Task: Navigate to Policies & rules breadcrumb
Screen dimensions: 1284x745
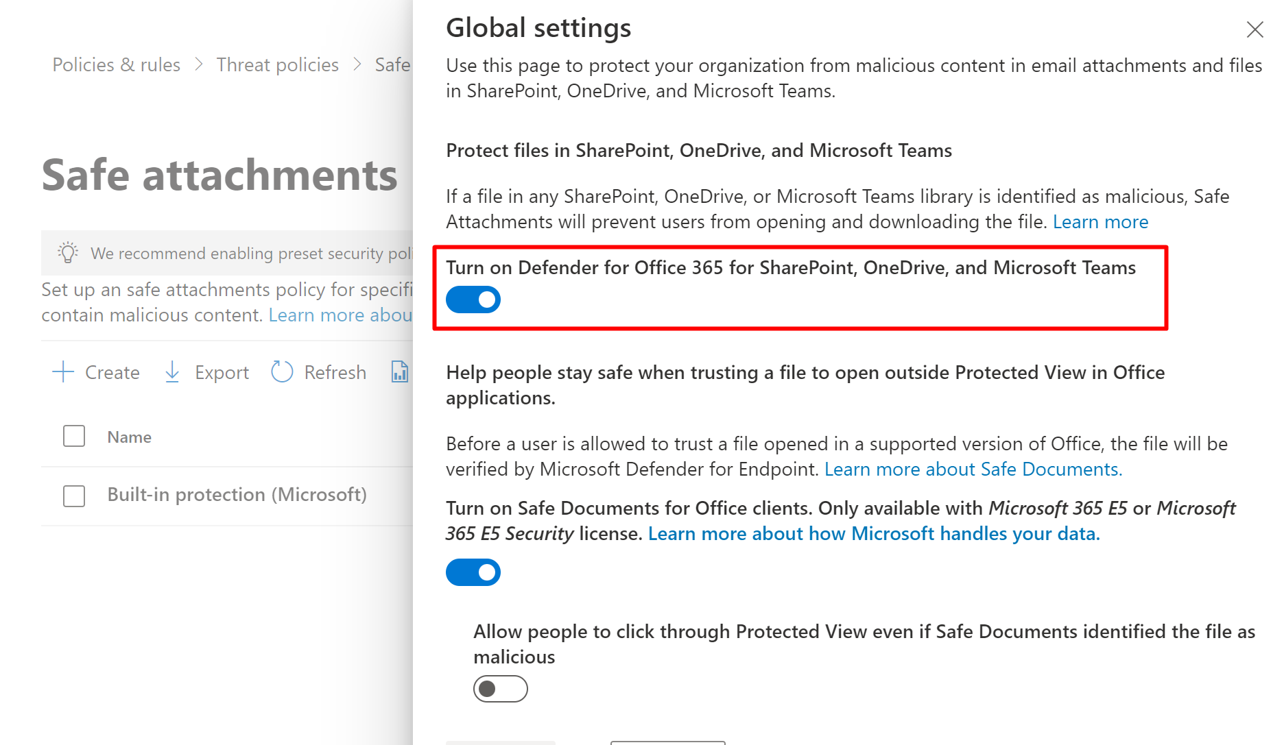Action: click(116, 64)
